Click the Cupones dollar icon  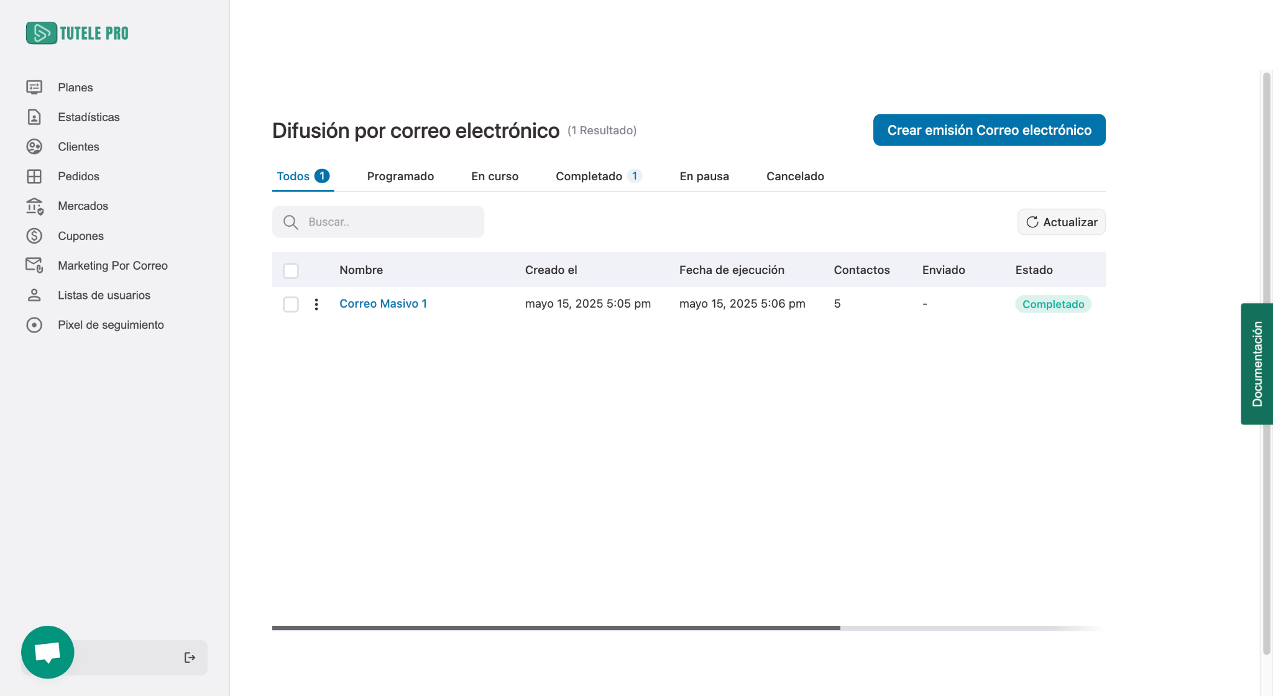tap(34, 236)
